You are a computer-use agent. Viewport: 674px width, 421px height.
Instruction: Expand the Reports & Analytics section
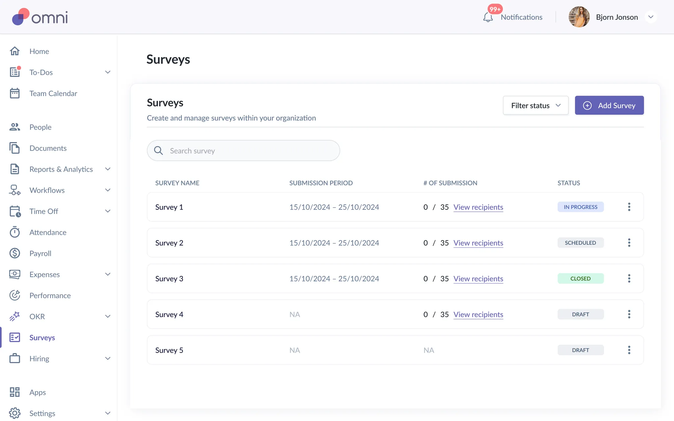tap(108, 169)
